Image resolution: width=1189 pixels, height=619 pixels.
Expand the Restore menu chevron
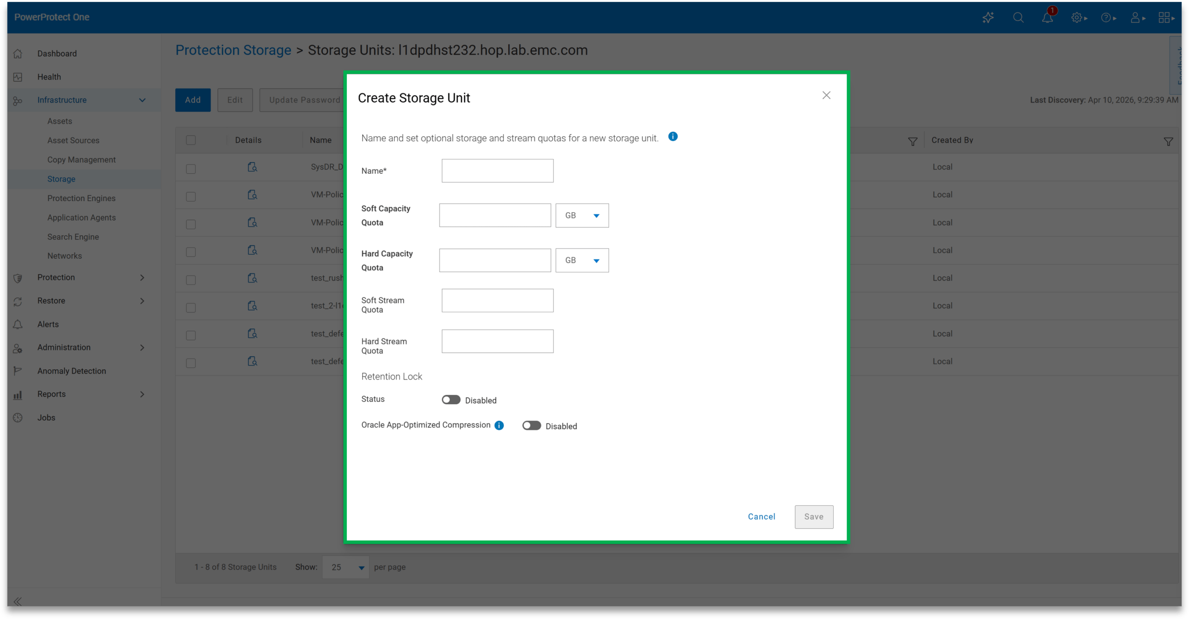[x=142, y=301]
